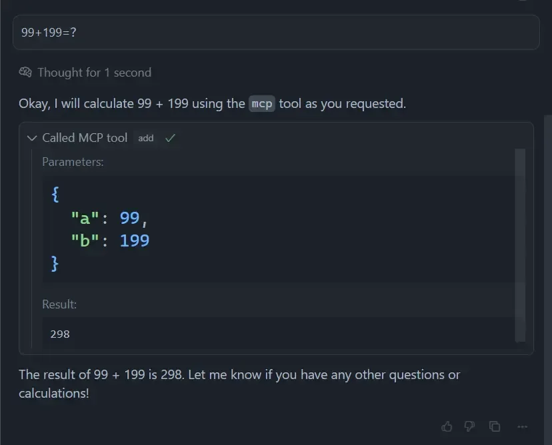Viewport: 552px width, 445px height.
Task: Click the thumbs up feedback icon
Action: [x=447, y=426]
